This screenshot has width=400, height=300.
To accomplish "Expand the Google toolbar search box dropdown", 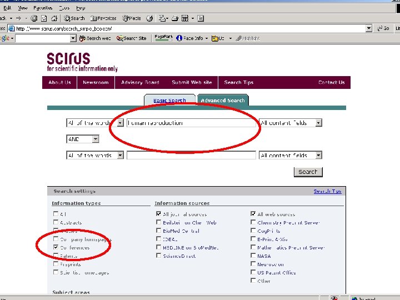I will pyautogui.click(x=73, y=38).
